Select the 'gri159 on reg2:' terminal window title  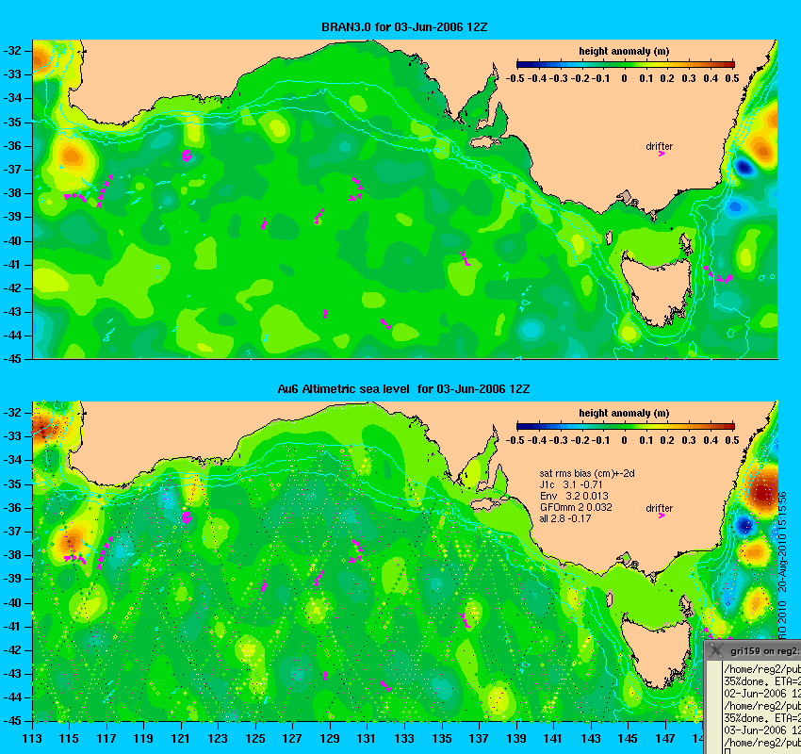point(764,651)
